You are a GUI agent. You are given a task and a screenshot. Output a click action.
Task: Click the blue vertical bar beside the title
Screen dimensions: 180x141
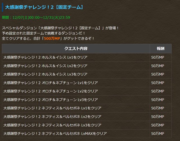click(x=3, y=7)
